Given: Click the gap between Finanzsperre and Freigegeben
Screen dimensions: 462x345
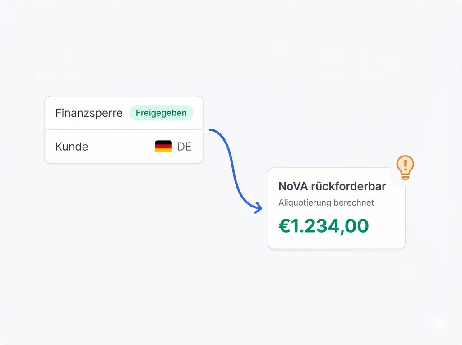Looking at the screenshot, I should click(126, 113).
